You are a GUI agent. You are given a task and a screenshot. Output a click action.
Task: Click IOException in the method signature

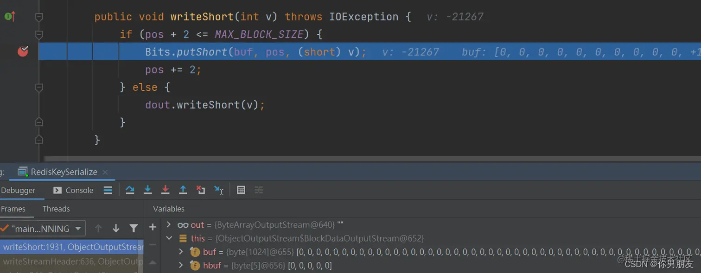(x=363, y=17)
